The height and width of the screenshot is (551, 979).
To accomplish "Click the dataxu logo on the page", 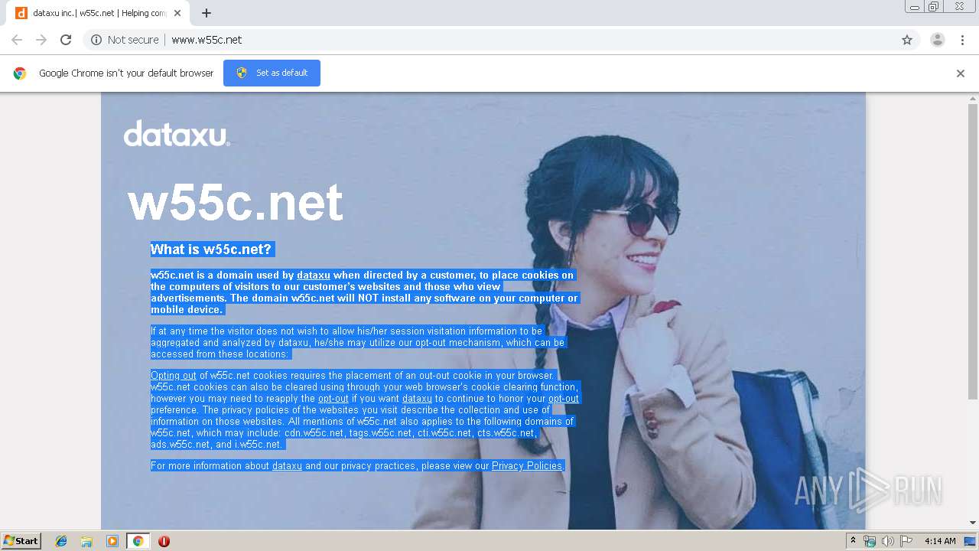I will tap(177, 133).
